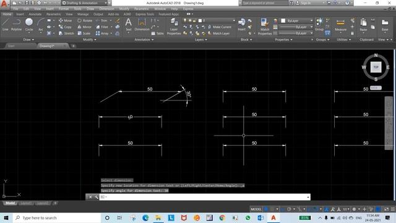Expand the Block panel

[x=246, y=40]
